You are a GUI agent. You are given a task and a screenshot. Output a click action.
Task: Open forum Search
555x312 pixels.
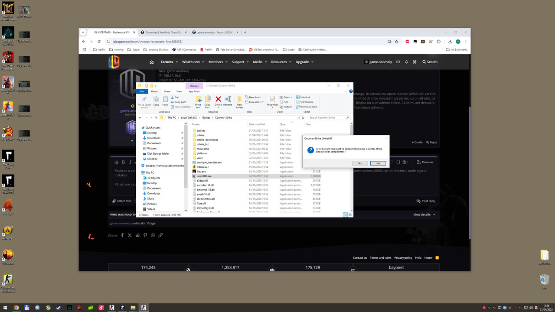pos(430,62)
